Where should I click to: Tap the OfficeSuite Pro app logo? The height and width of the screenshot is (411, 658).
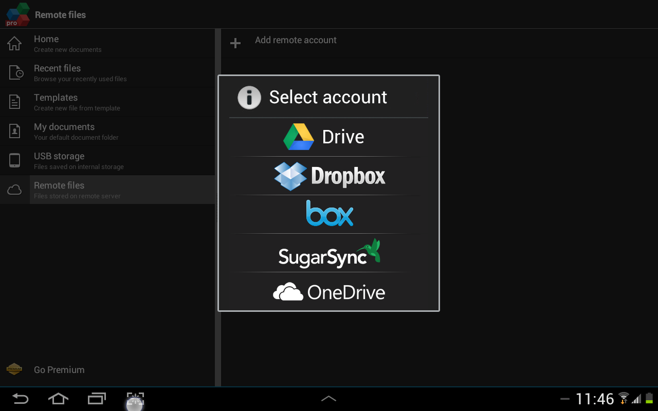coord(17,14)
